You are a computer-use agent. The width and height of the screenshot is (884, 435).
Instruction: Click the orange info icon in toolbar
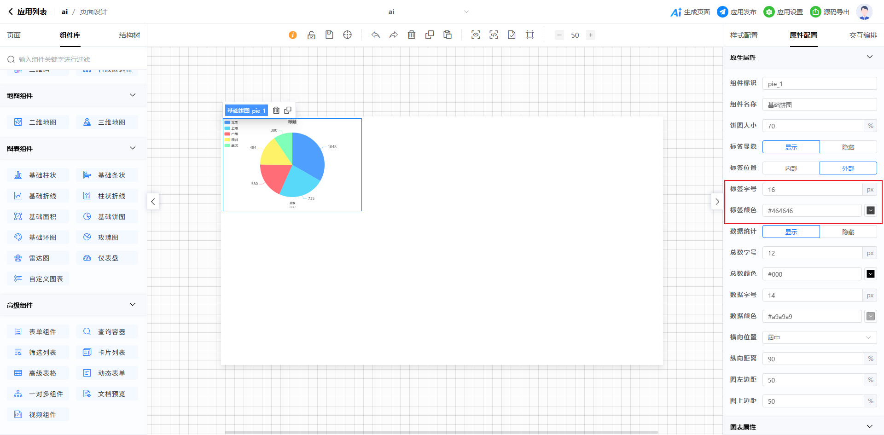coord(293,35)
